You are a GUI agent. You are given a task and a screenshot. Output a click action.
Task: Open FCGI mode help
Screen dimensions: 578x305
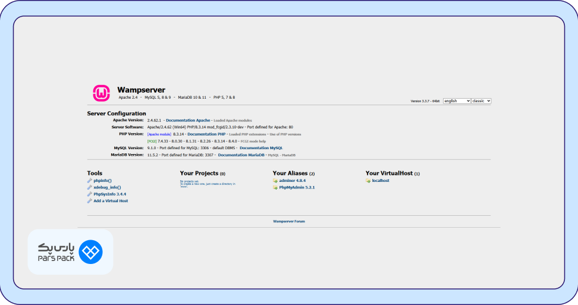coord(253,142)
